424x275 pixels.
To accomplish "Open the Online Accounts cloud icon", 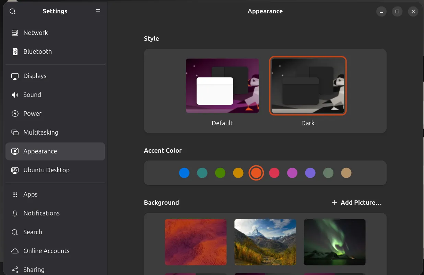I will 14,251.
